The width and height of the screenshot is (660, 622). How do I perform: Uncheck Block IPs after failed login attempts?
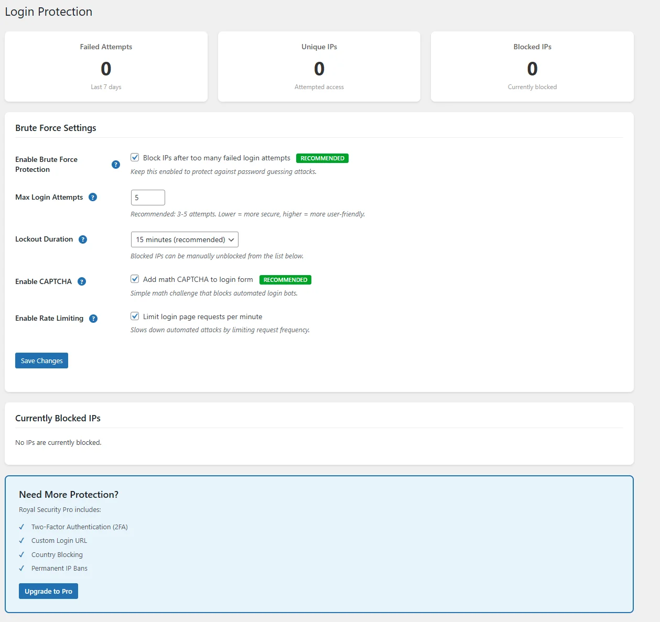pyautogui.click(x=135, y=157)
